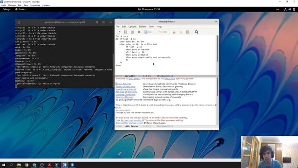Open the Устройства menu of VirtualBox window

pos(35,5)
